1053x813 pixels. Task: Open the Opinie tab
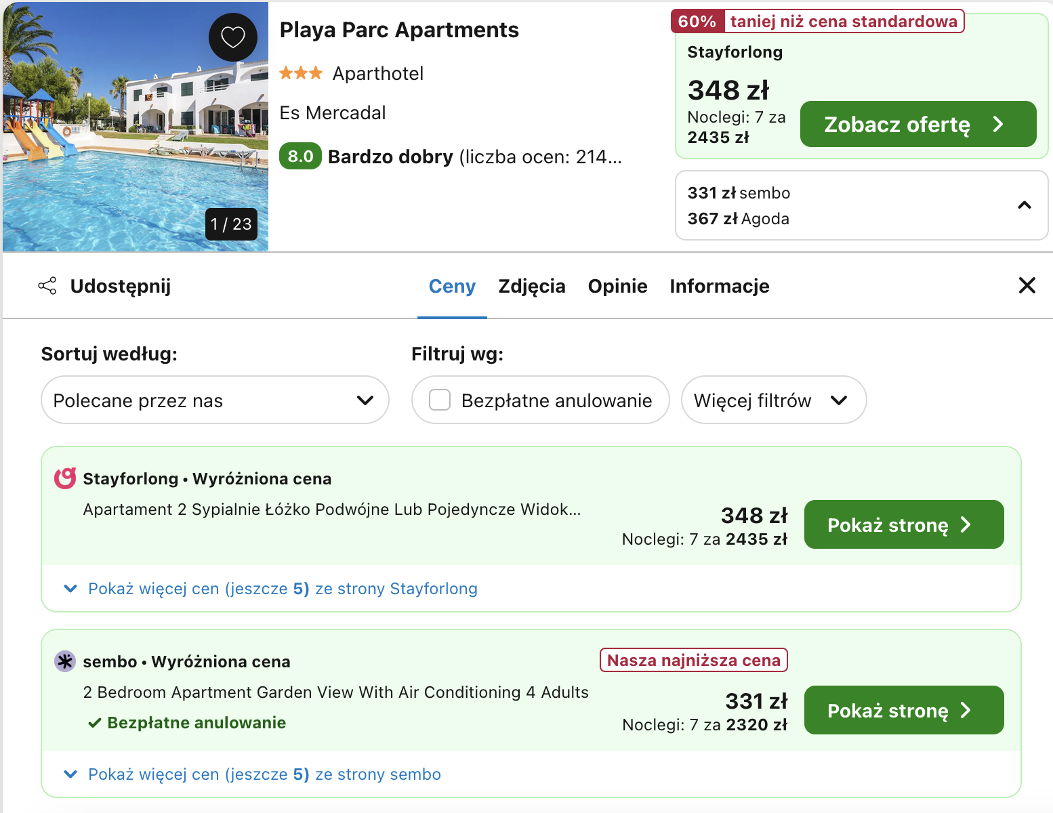[617, 287]
